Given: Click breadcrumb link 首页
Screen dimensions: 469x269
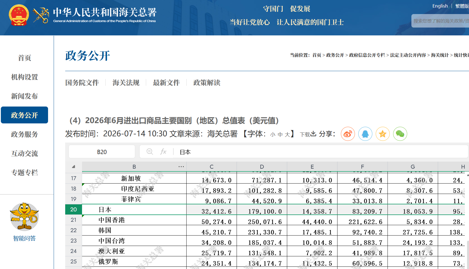Looking at the screenshot, I should point(317,55).
